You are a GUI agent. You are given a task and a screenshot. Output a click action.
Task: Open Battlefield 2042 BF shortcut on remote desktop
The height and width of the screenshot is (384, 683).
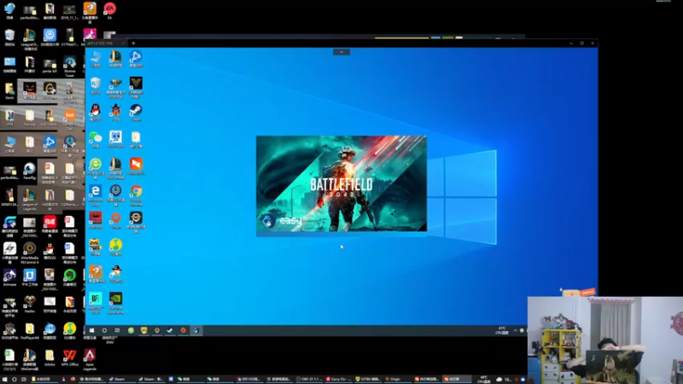[96, 302]
